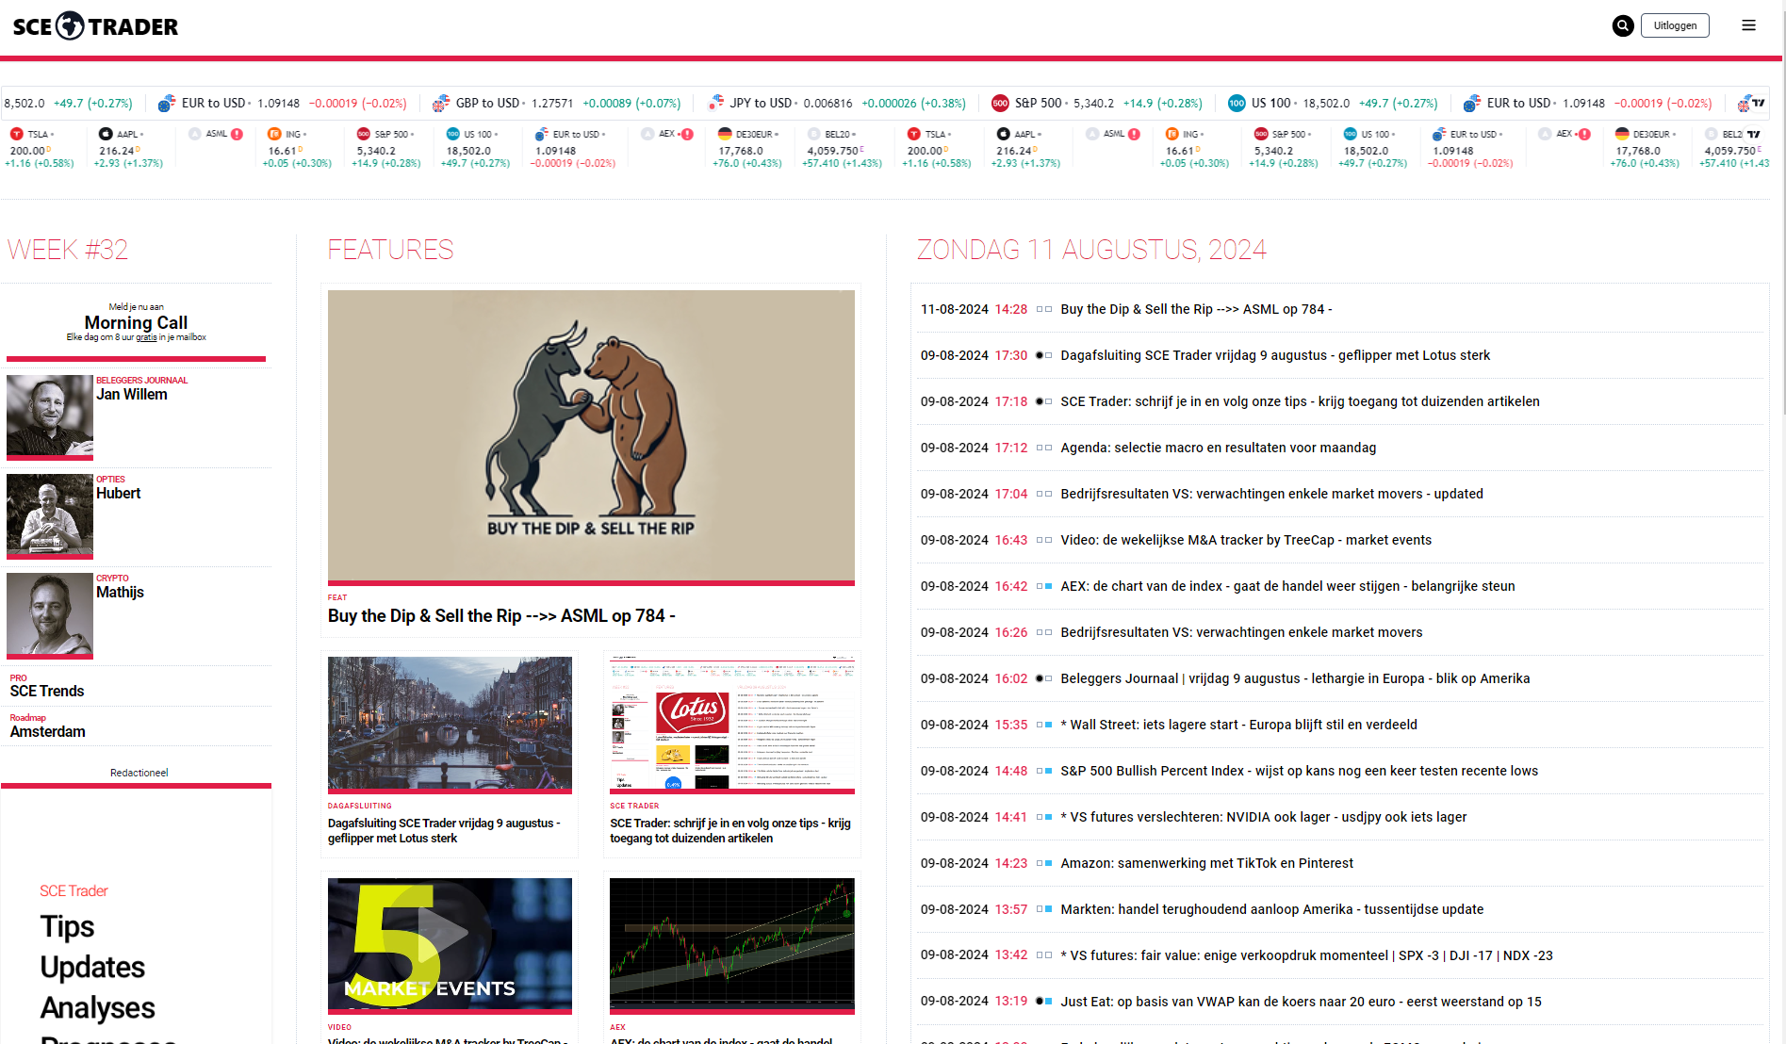Open Hubert's Opties column photo
This screenshot has width=1786, height=1044.
tap(50, 515)
